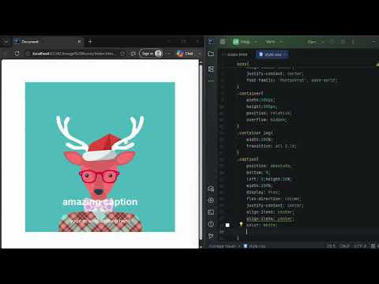The height and width of the screenshot is (284, 379).
Task: Click the 'position: absolute;' code line
Action: tap(269, 166)
